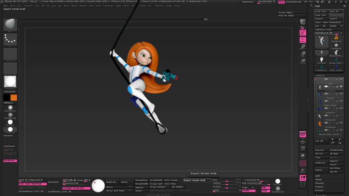Expand the Remesh section
The height and width of the screenshot is (196, 349).
pyautogui.click(x=319, y=183)
